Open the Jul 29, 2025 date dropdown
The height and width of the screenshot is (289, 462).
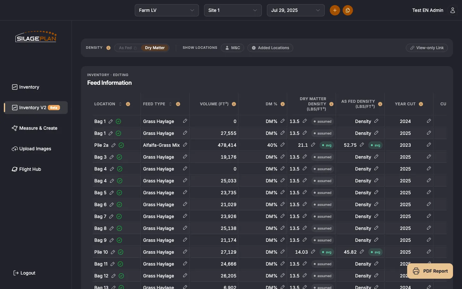click(296, 10)
